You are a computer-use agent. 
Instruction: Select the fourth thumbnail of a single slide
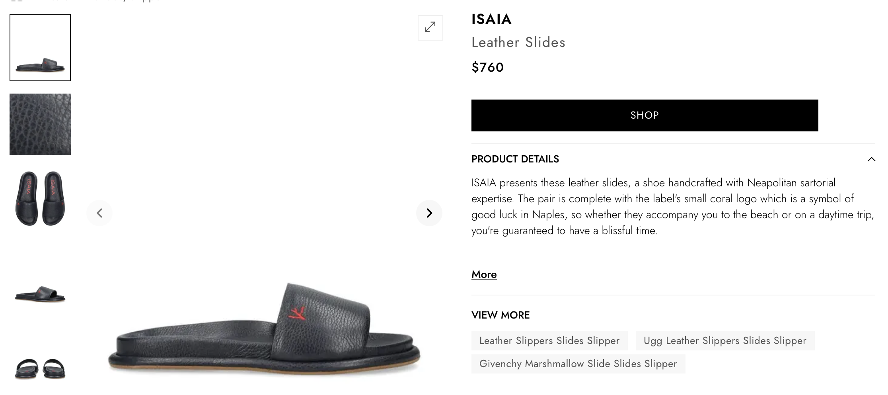tap(40, 294)
